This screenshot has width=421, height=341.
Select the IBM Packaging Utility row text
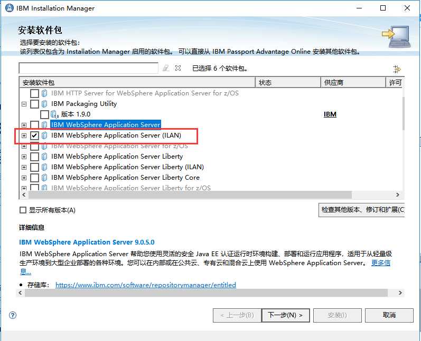84,104
